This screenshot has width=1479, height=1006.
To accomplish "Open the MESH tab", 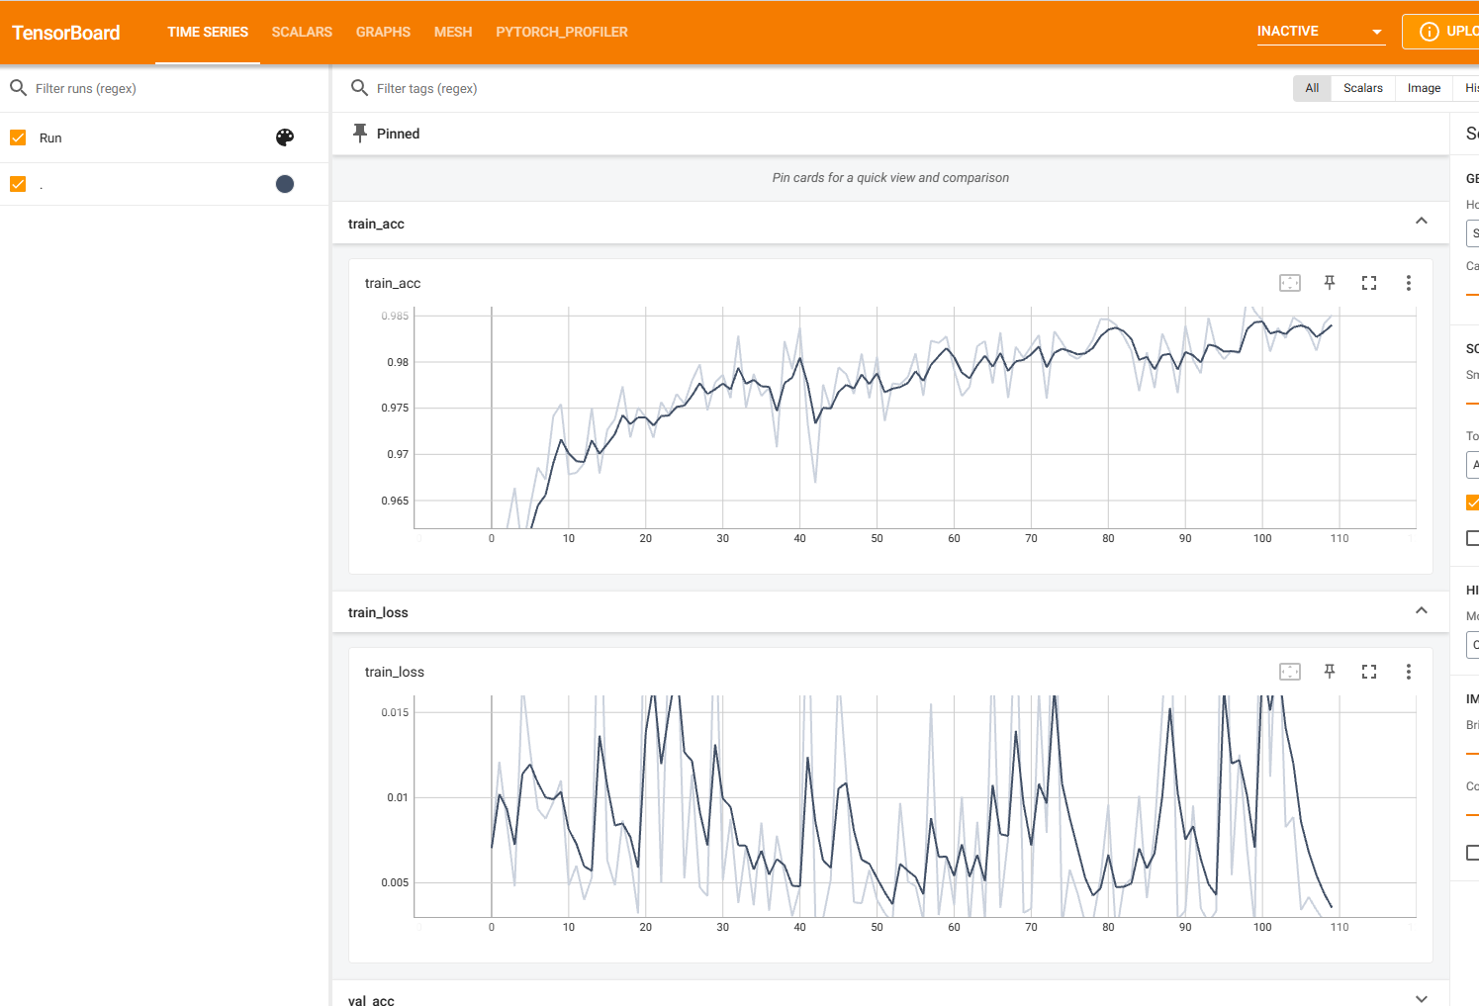I will pos(453,32).
